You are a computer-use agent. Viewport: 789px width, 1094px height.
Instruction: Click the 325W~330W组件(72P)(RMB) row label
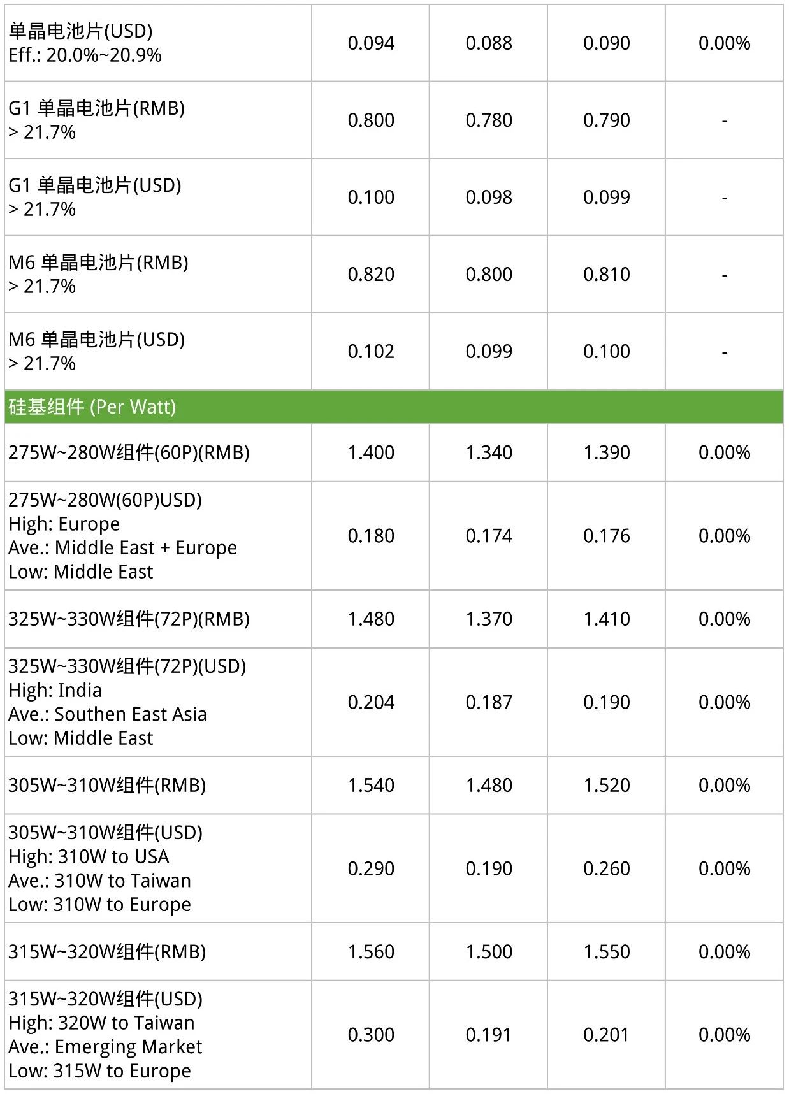129,619
